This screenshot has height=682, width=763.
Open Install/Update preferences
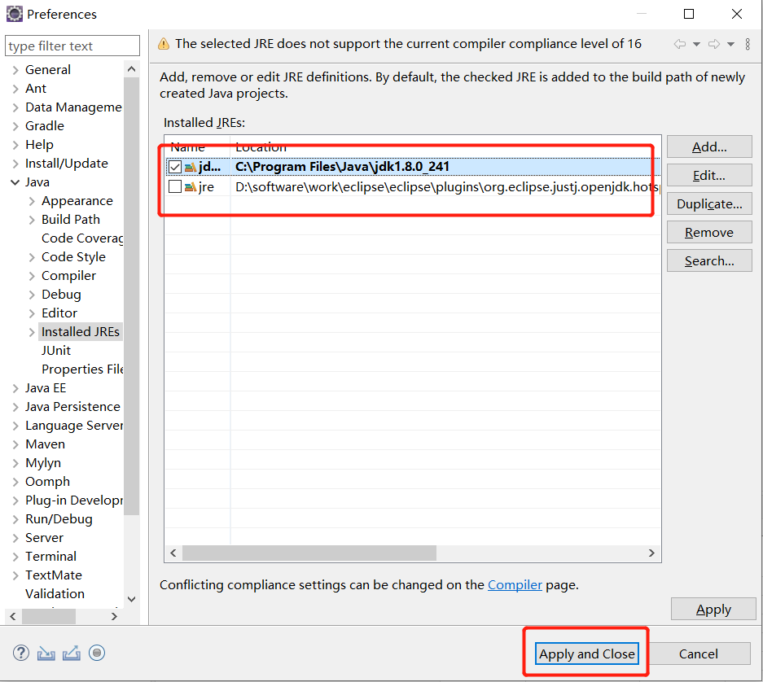(67, 164)
